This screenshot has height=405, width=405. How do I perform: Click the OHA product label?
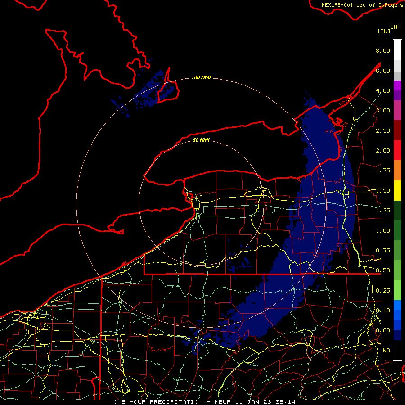click(x=396, y=27)
